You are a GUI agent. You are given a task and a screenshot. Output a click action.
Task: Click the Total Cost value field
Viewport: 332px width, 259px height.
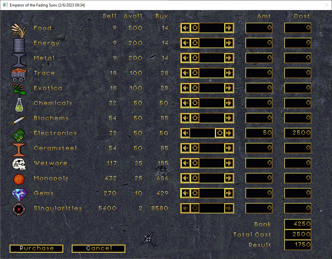tap(297, 234)
